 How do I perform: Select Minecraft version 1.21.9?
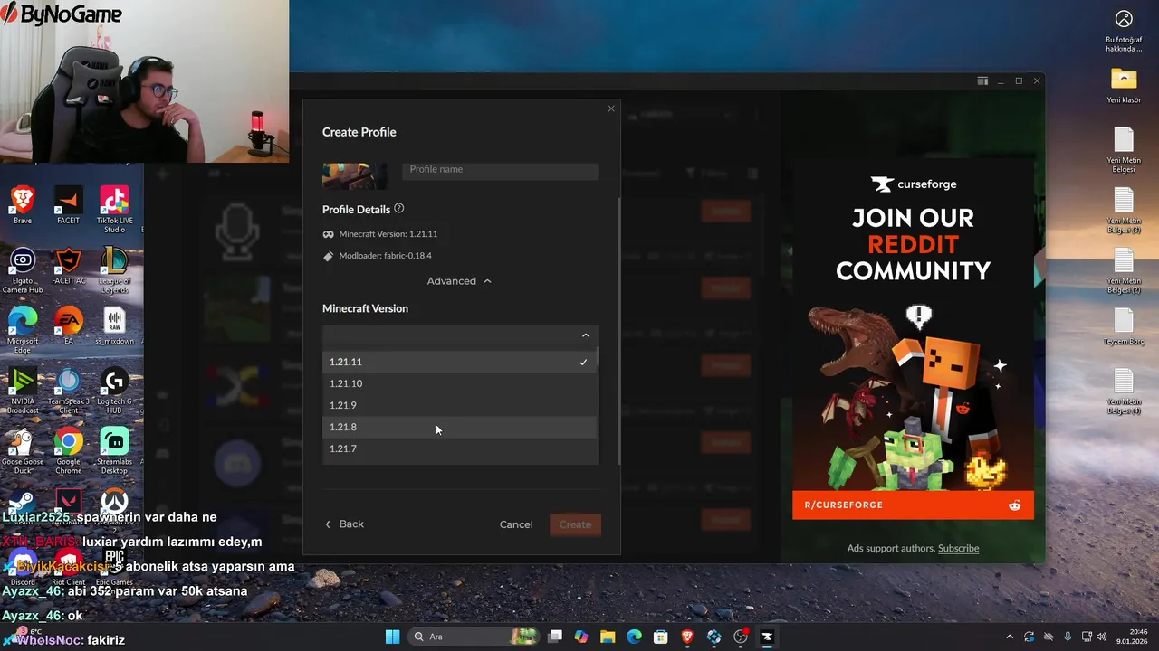pyautogui.click(x=460, y=405)
